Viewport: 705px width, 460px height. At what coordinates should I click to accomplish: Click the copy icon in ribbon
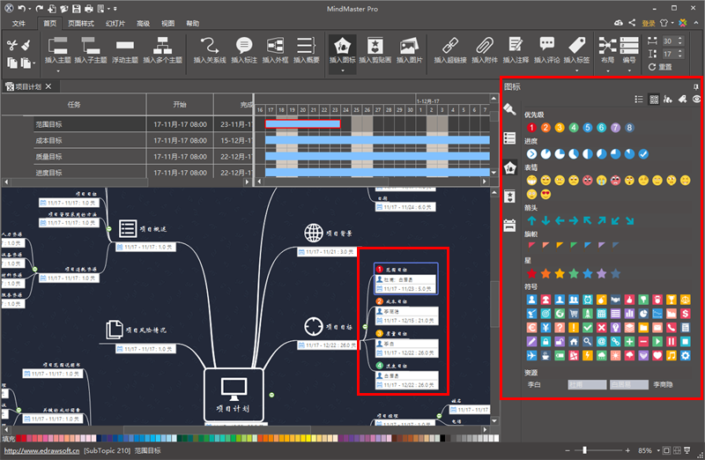[x=12, y=63]
